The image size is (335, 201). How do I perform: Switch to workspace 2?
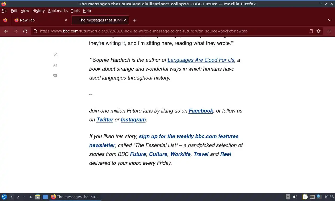point(18,197)
